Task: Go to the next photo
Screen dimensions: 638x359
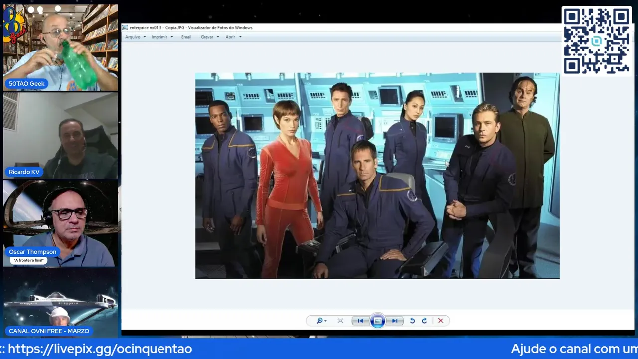Action: click(394, 321)
